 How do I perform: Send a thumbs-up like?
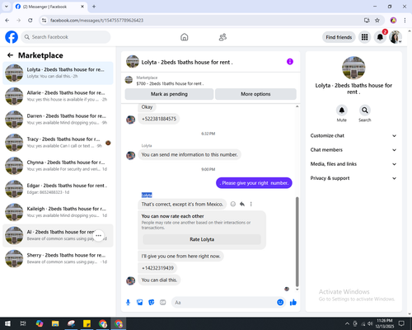click(x=293, y=303)
